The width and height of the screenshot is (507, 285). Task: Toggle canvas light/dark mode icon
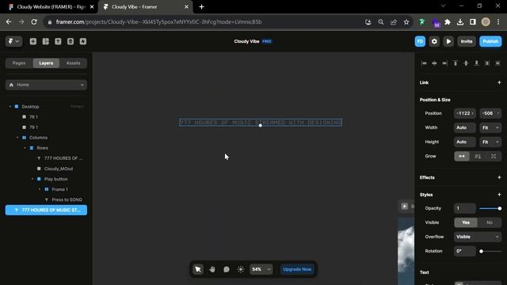pos(241,269)
